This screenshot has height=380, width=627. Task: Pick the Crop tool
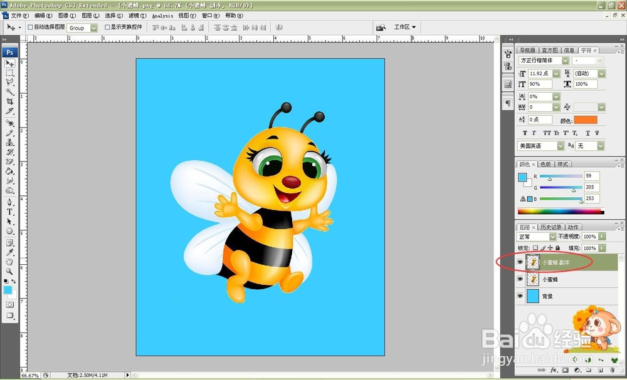pyautogui.click(x=10, y=101)
